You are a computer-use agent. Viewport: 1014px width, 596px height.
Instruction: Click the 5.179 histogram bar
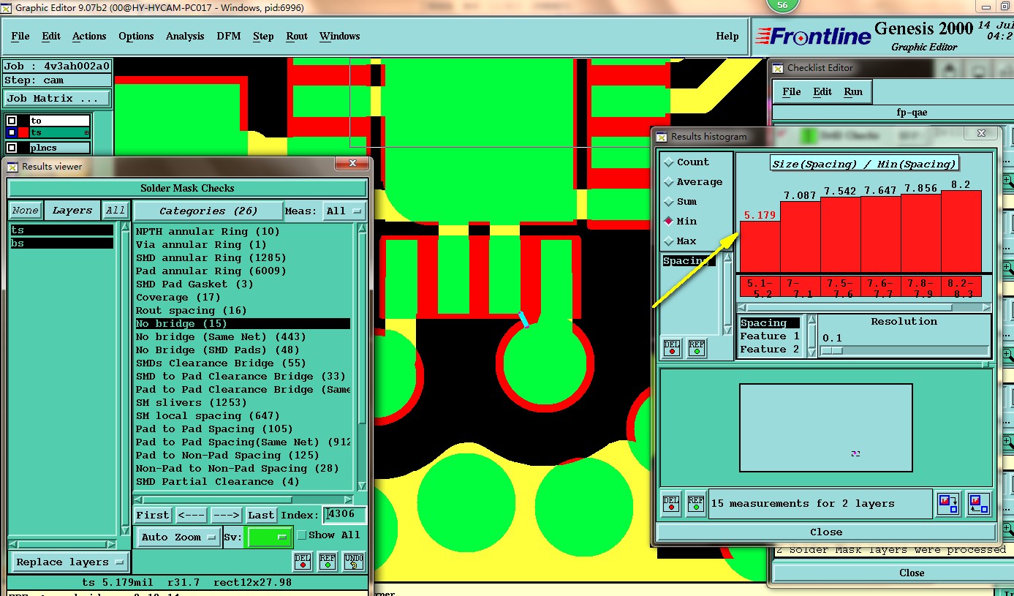(x=760, y=246)
